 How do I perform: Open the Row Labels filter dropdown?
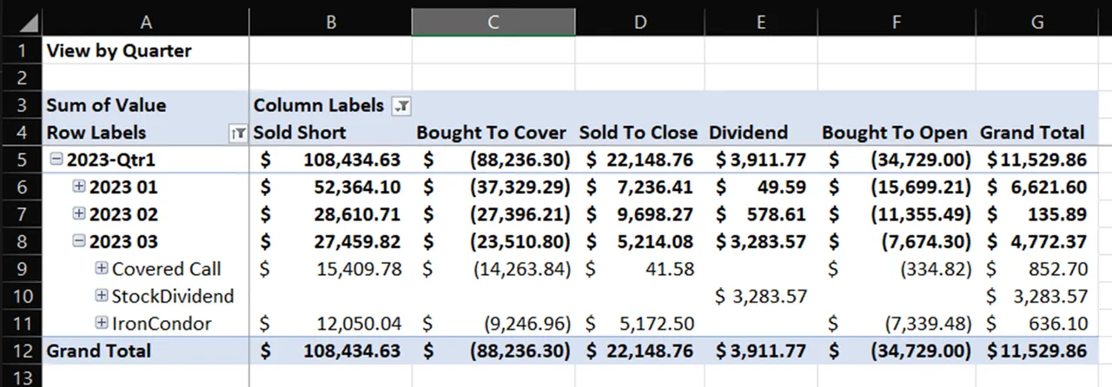(236, 133)
